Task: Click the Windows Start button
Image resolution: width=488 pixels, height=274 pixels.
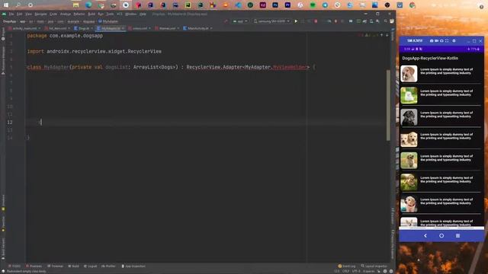Action: pyautogui.click(x=6, y=5)
